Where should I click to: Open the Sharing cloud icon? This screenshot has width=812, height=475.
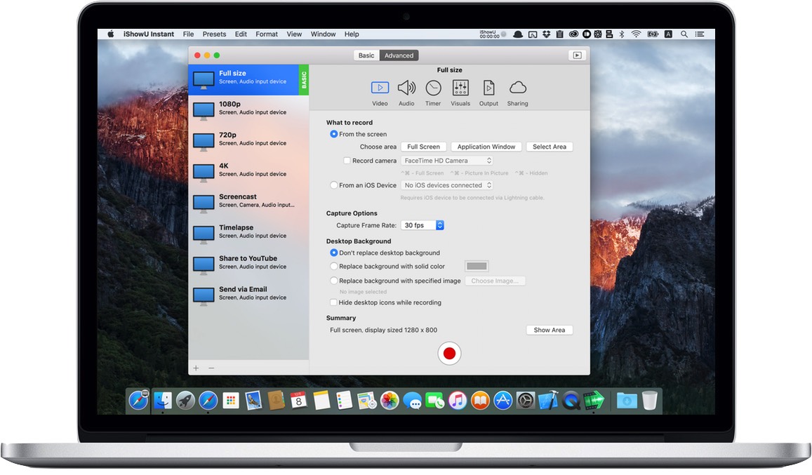tap(517, 87)
